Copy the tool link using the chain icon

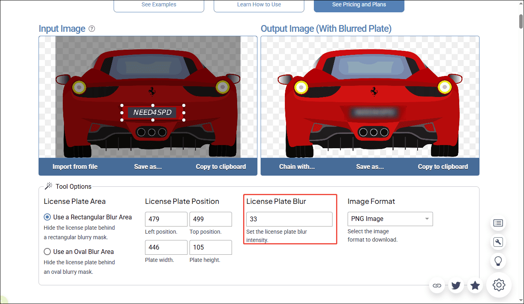(437, 285)
